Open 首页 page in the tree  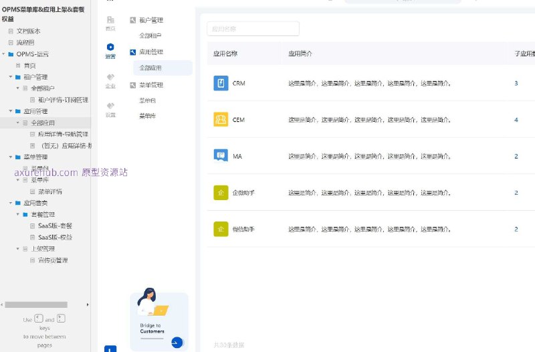[x=29, y=66]
